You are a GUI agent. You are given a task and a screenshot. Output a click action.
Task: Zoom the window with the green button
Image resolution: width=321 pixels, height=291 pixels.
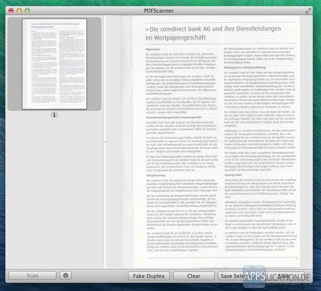point(27,11)
